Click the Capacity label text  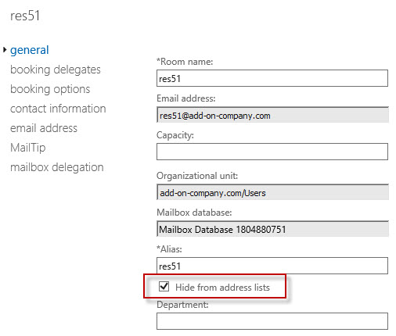(x=175, y=135)
